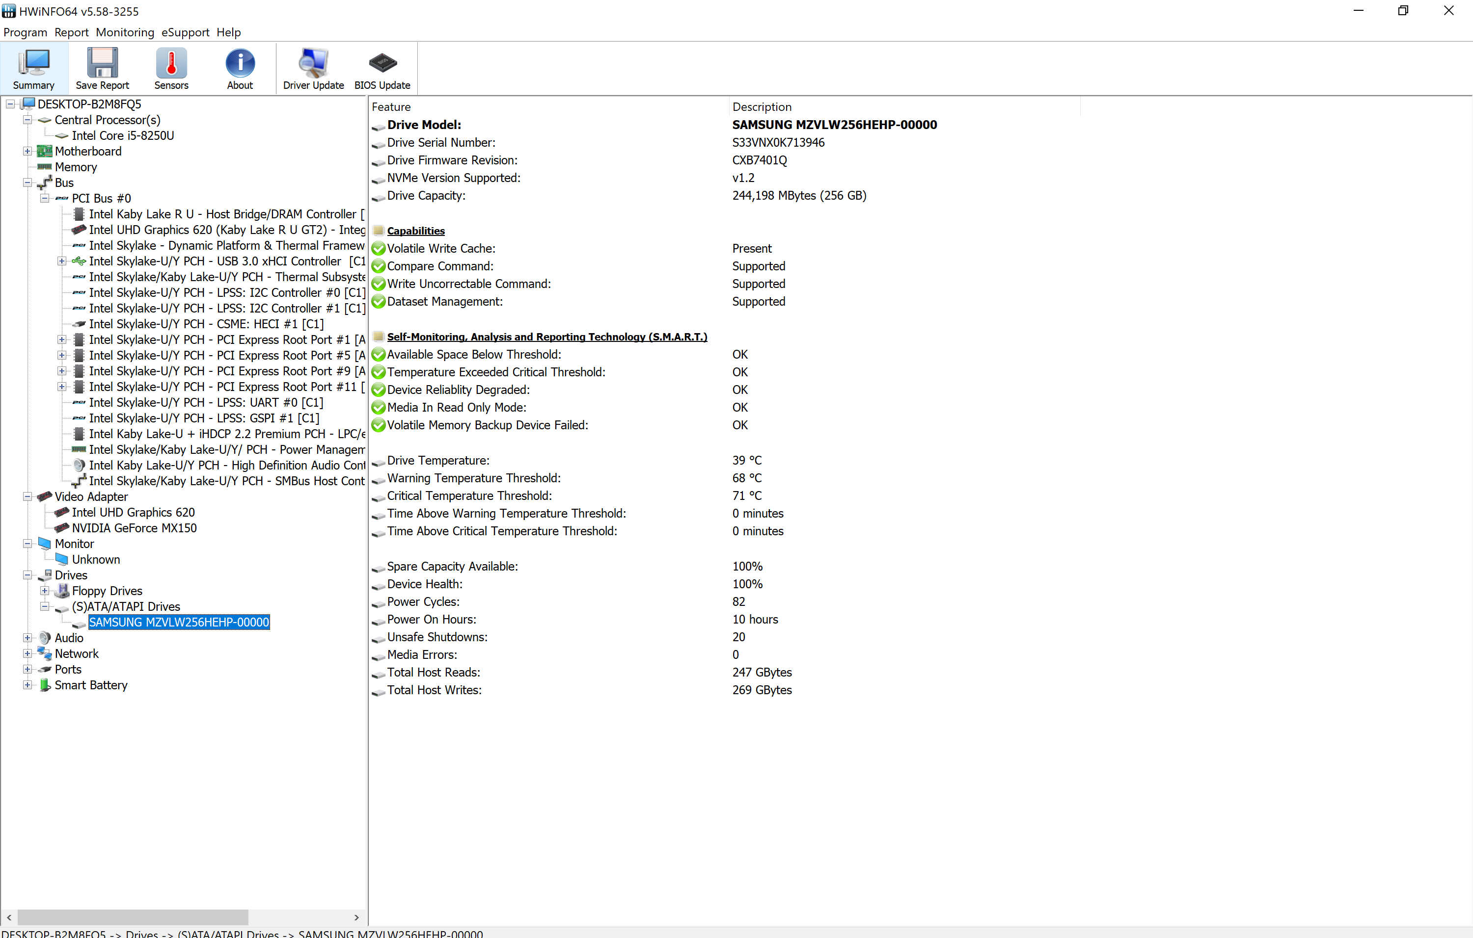The image size is (1473, 938).
Task: Collapse the Central Processor(s) node
Action: tap(27, 120)
